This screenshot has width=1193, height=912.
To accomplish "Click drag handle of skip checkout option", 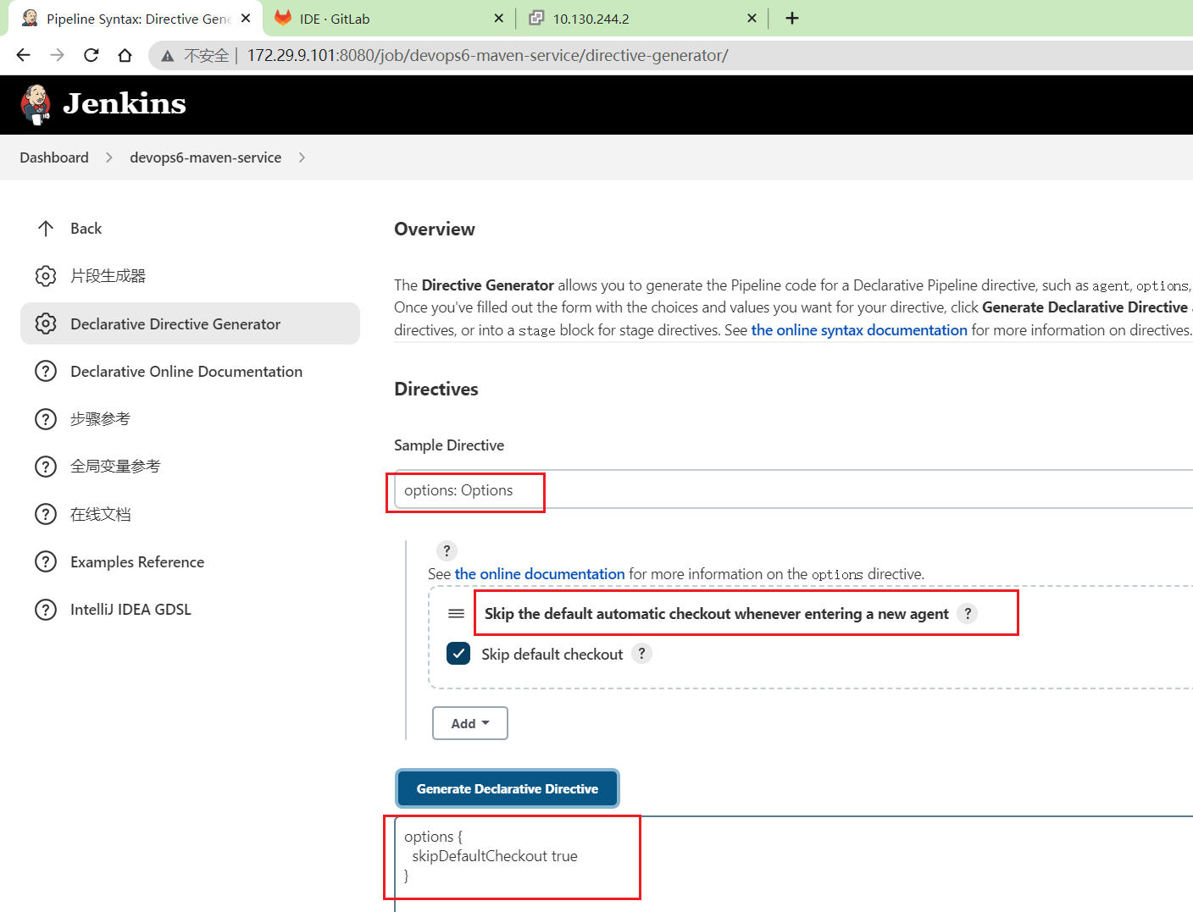I will click(x=456, y=614).
